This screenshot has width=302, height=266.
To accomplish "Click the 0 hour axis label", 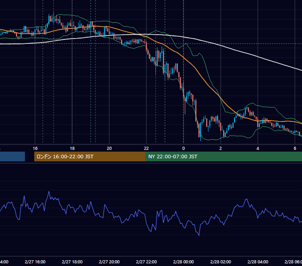I will click(183, 149).
